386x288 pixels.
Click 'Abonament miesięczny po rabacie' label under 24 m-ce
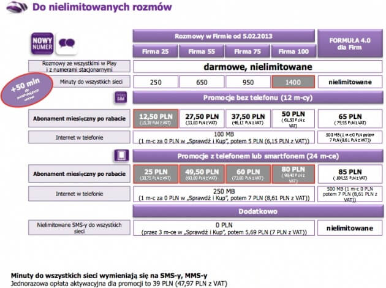79,174
